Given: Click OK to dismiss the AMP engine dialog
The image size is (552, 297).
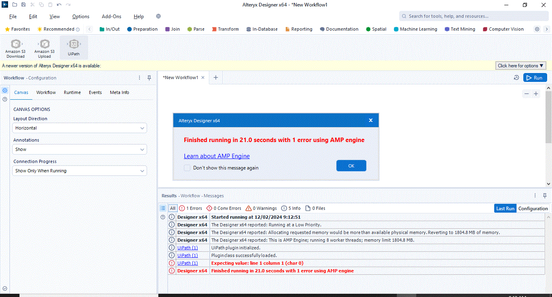Looking at the screenshot, I should tap(351, 165).
